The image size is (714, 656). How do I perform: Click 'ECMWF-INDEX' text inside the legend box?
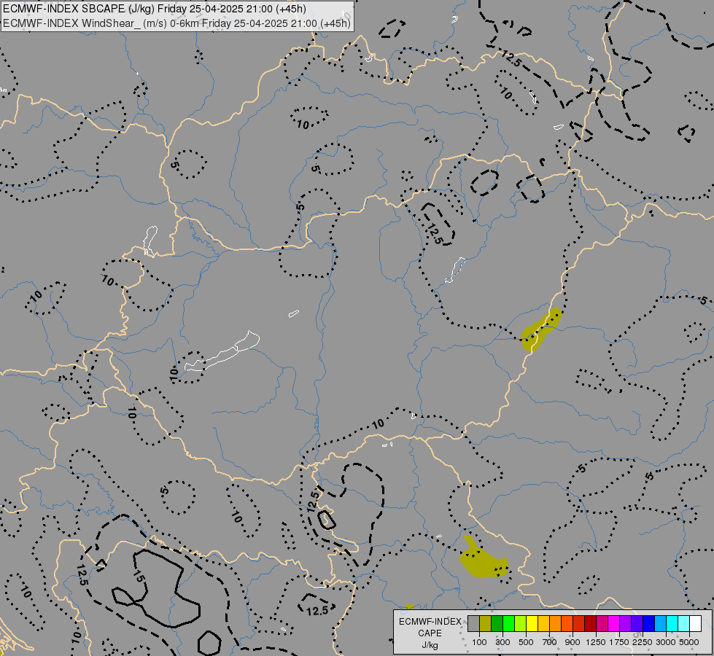(x=430, y=622)
